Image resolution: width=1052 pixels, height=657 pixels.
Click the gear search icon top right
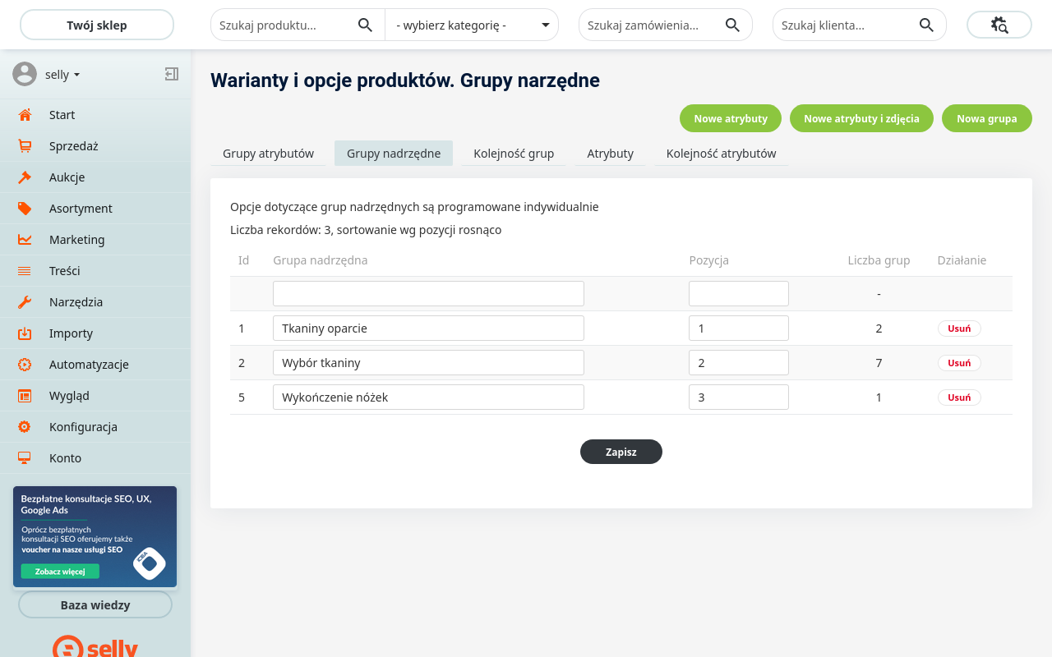point(999,25)
